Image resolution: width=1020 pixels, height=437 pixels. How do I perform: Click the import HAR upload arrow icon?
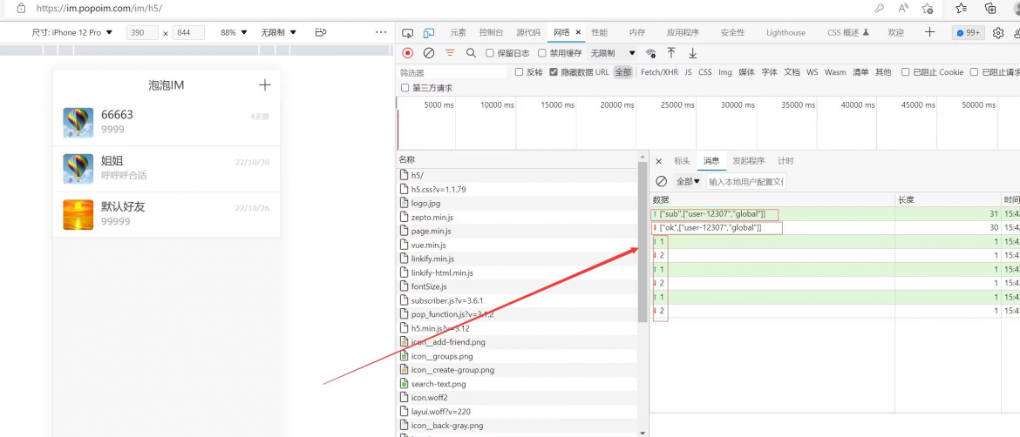click(671, 53)
